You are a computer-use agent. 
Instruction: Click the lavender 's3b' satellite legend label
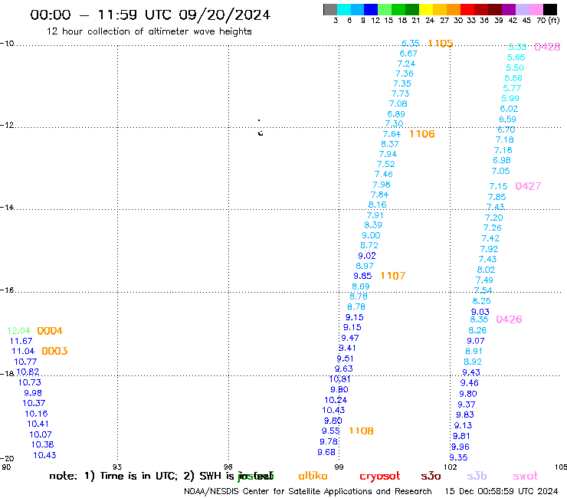477,476
